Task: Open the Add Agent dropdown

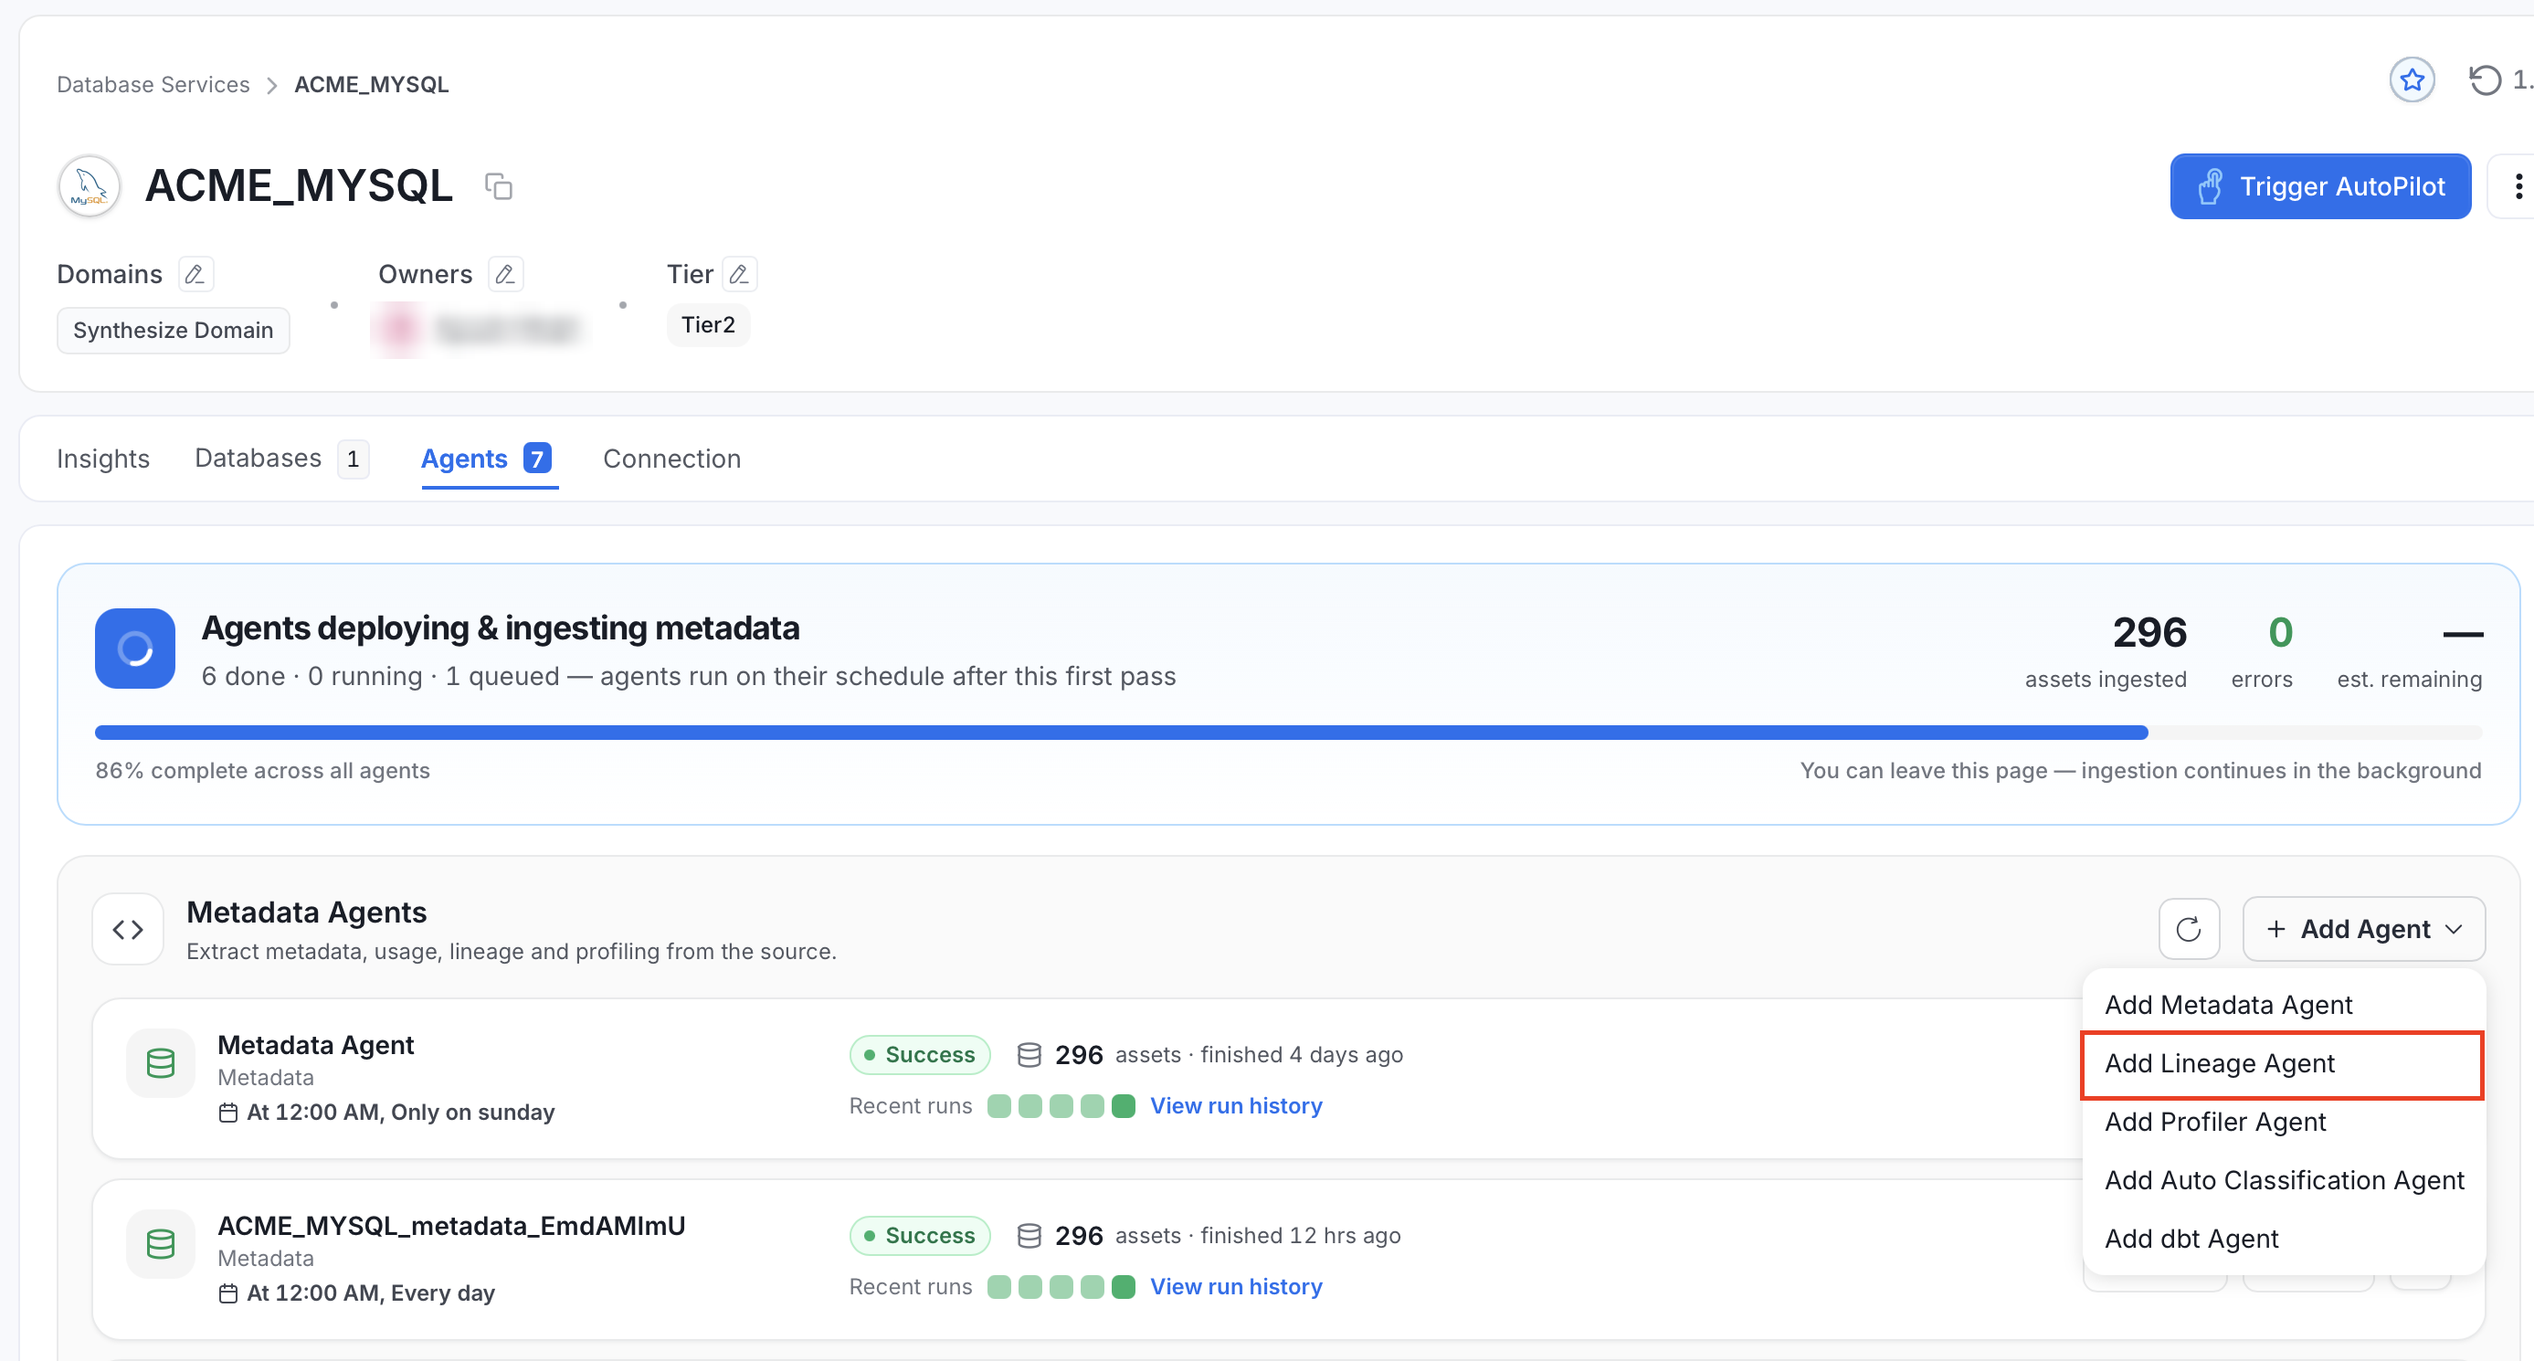Action: [2364, 929]
